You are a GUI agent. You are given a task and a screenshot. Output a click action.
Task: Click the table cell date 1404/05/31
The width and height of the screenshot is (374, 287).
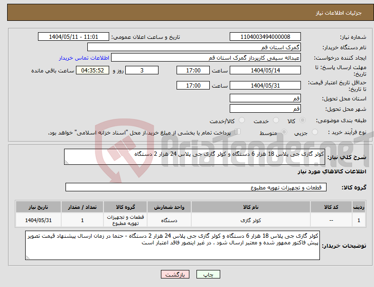[38, 220]
